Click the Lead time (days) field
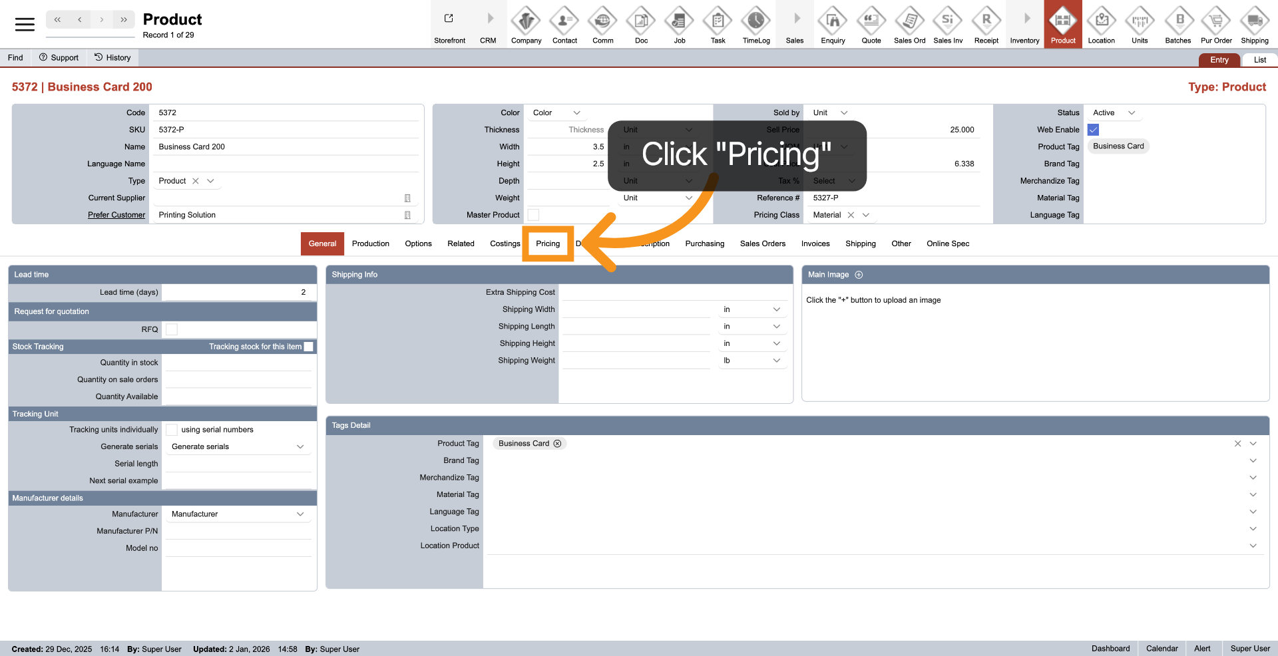The height and width of the screenshot is (656, 1278). click(237, 292)
